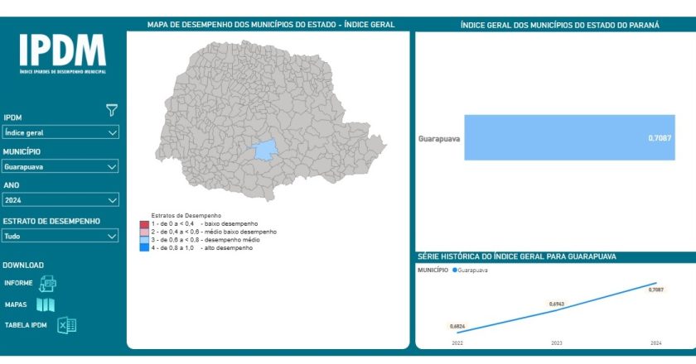
Task: Download the INFORME PDF icon
Action: [47, 284]
